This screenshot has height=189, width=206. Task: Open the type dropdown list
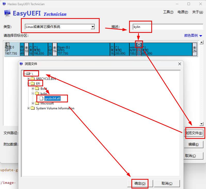93,27
